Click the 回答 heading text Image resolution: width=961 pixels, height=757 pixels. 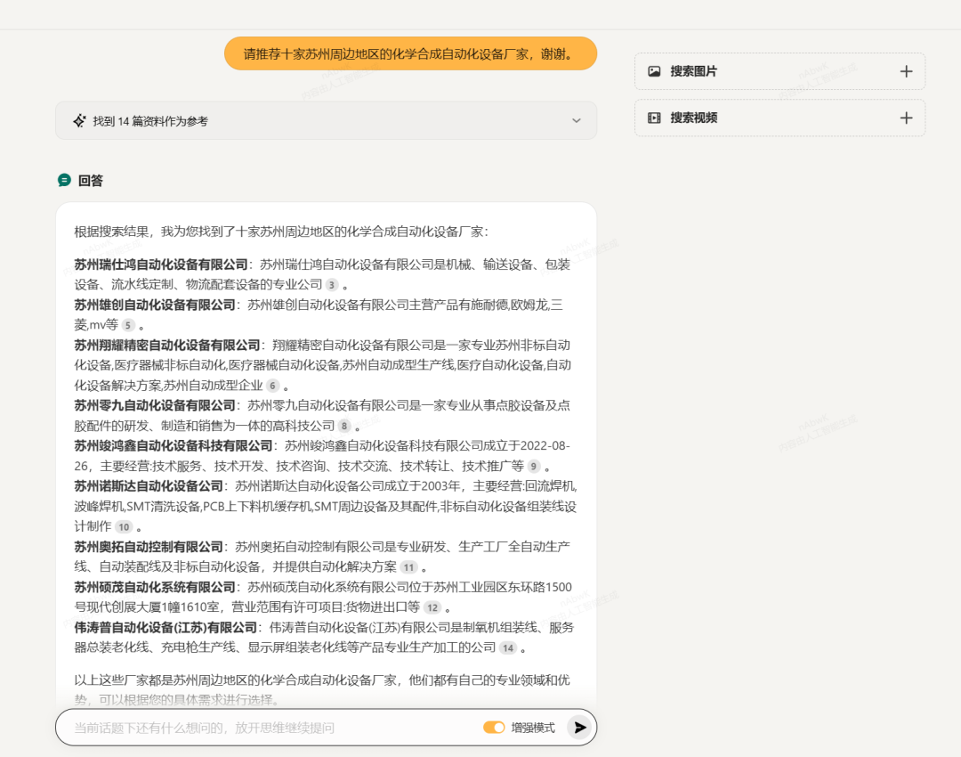pos(91,181)
